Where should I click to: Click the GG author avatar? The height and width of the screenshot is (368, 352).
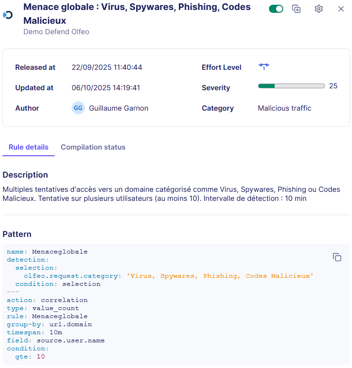[x=78, y=108]
